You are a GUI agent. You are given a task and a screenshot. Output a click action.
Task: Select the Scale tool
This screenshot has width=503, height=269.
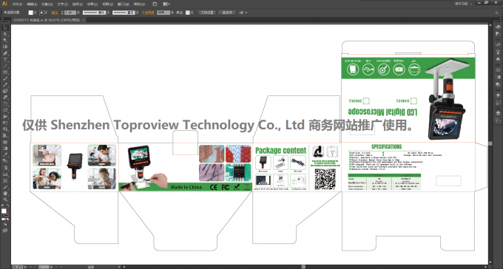tap(5, 110)
